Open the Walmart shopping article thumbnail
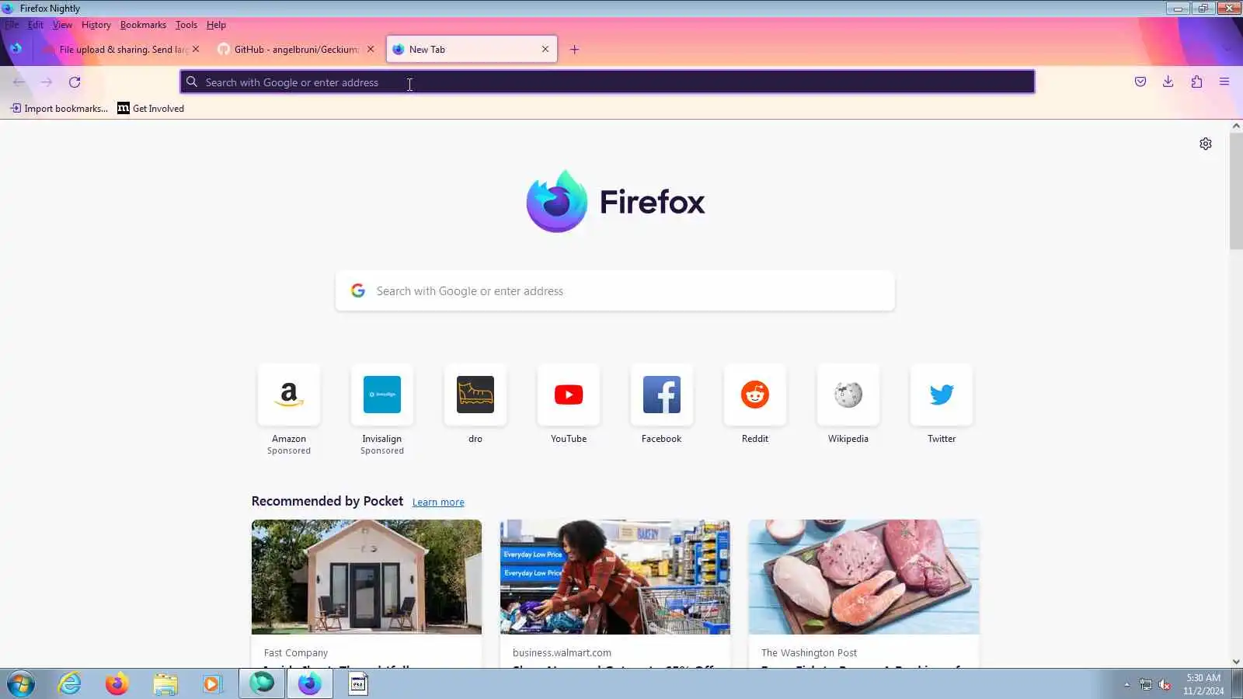This screenshot has width=1243, height=699. point(615,577)
